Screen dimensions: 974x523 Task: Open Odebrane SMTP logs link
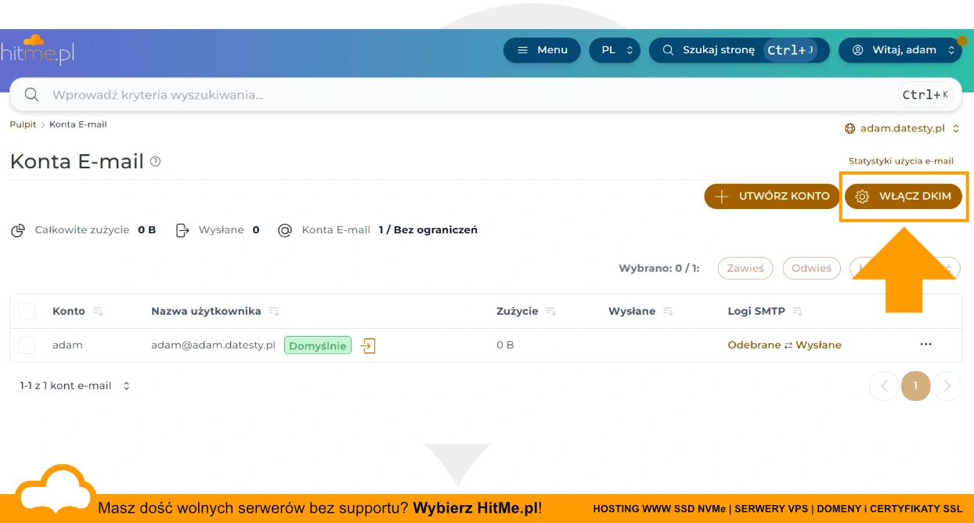[x=754, y=345]
